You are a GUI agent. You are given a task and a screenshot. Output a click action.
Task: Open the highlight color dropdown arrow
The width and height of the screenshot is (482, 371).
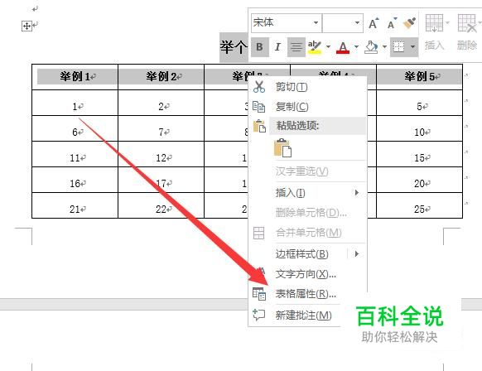(328, 47)
